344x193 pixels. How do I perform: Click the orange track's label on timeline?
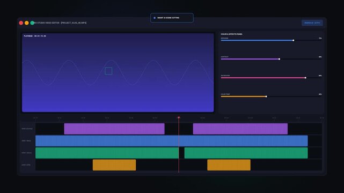26,165
